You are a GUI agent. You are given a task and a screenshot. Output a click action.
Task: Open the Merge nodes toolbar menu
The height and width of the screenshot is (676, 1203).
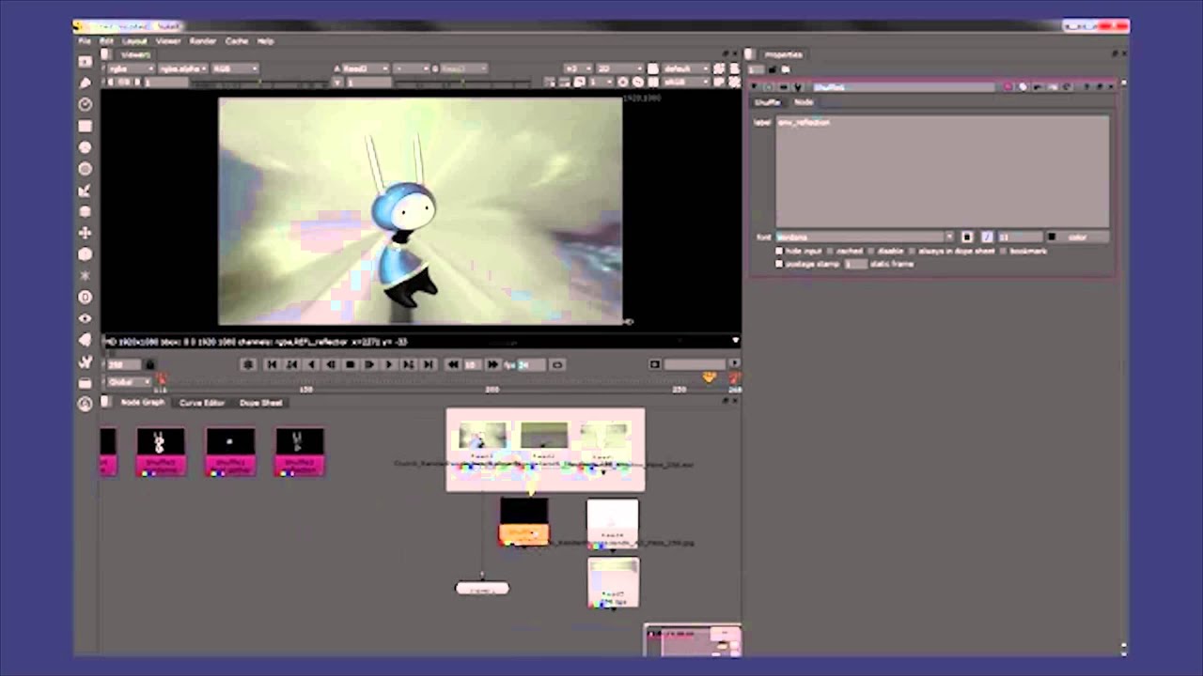coord(85,211)
